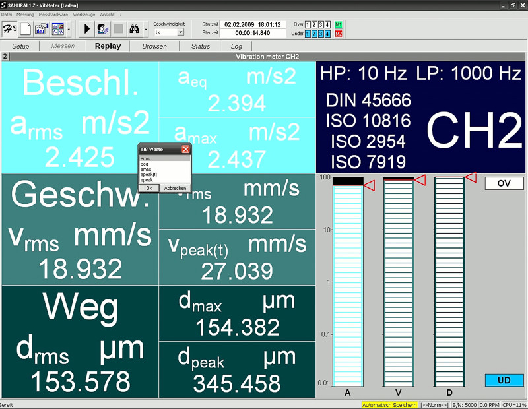This screenshot has width=528, height=409.
Task: Expand the arrow beside the binoculars icon
Action: click(146, 28)
